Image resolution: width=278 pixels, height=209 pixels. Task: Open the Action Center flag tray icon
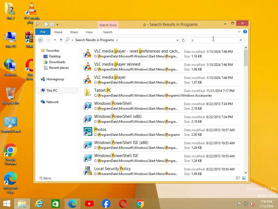[x=239, y=204]
